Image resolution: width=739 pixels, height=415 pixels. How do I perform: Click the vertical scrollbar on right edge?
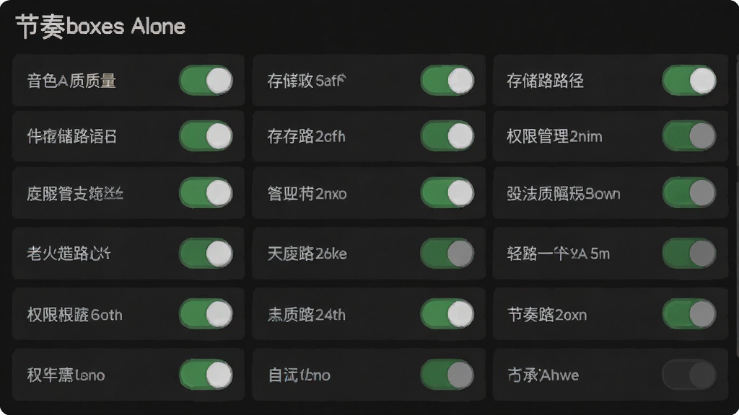[737, 207]
